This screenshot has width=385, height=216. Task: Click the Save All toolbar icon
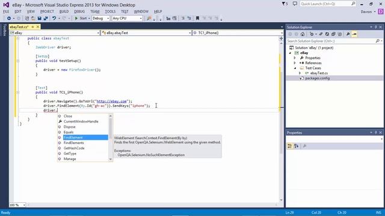tap(46, 19)
